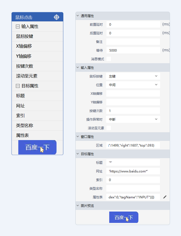Click the 网址 field with baidu URL

133,171
